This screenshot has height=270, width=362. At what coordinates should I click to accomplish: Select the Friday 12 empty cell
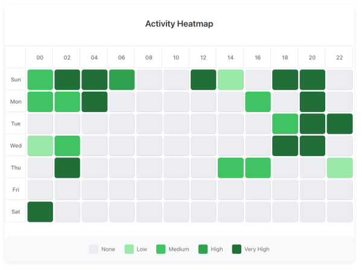pyautogui.click(x=203, y=189)
